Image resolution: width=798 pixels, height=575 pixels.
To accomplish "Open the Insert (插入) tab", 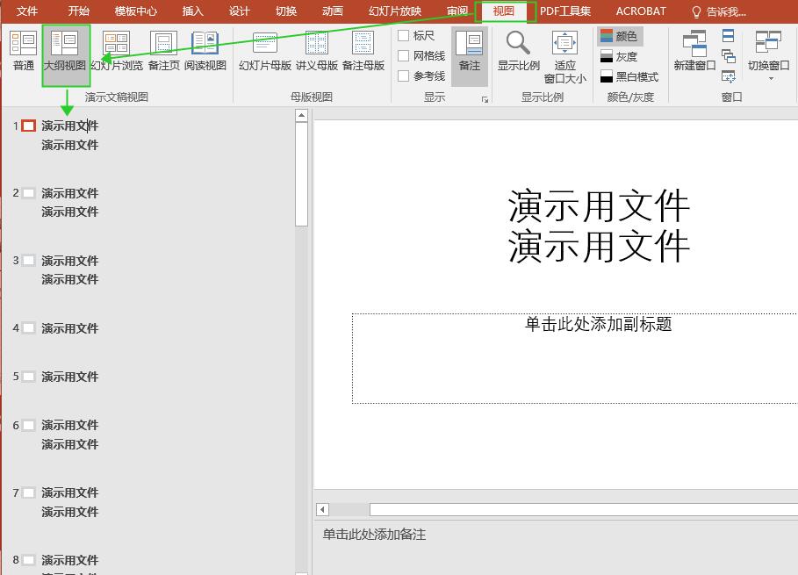I will tap(192, 11).
